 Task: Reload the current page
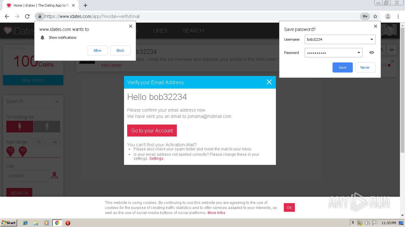pyautogui.click(x=27, y=16)
